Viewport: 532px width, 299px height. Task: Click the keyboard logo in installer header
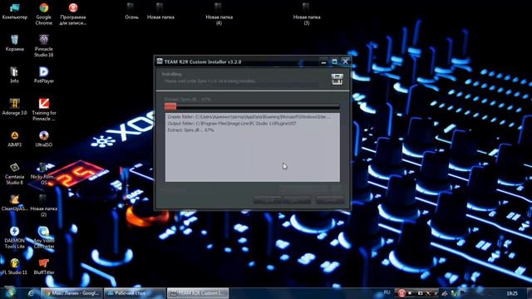(337, 80)
